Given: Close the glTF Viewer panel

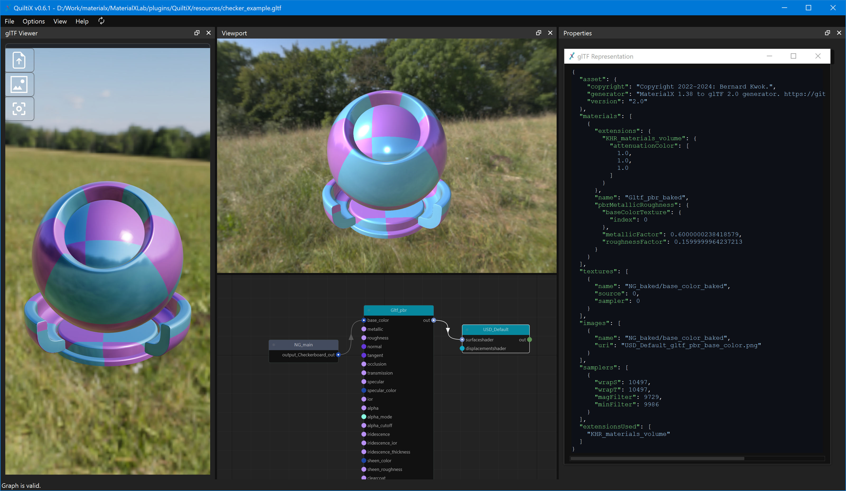Looking at the screenshot, I should point(209,33).
